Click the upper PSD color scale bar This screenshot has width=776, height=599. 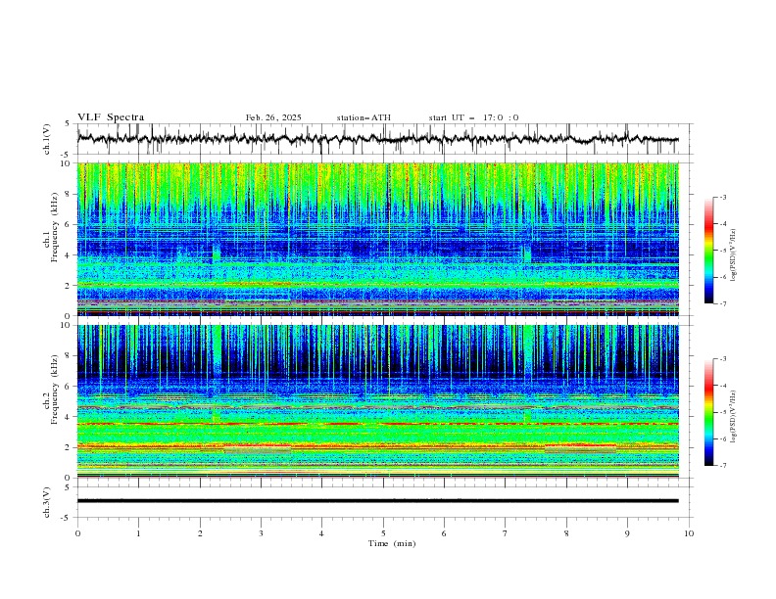(x=708, y=251)
